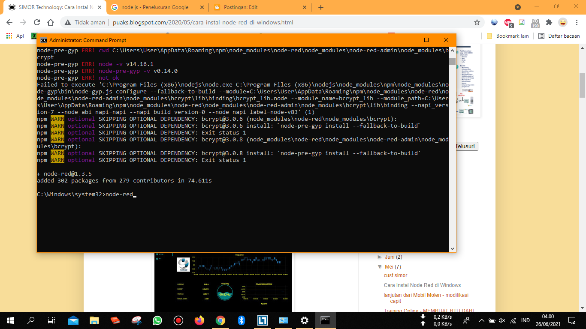Open the Bookmark lain folder
The height and width of the screenshot is (329, 586).
coord(508,36)
